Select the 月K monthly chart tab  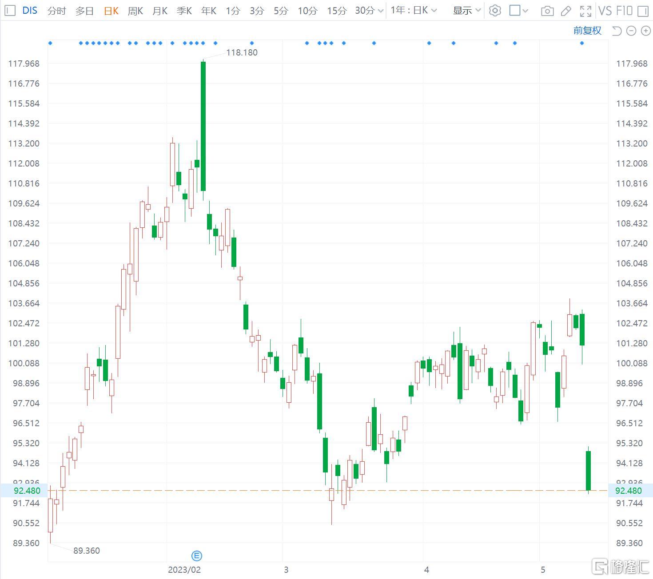click(x=160, y=11)
